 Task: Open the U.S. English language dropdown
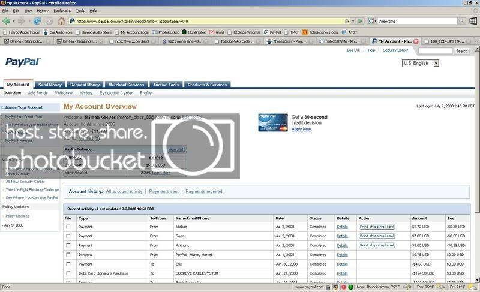tap(421, 64)
